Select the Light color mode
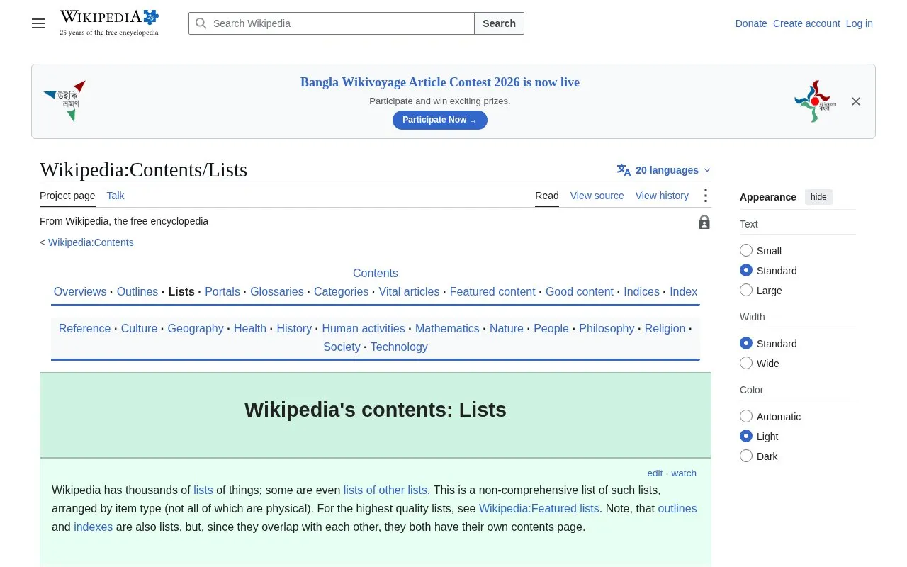907x567 pixels. click(x=746, y=436)
